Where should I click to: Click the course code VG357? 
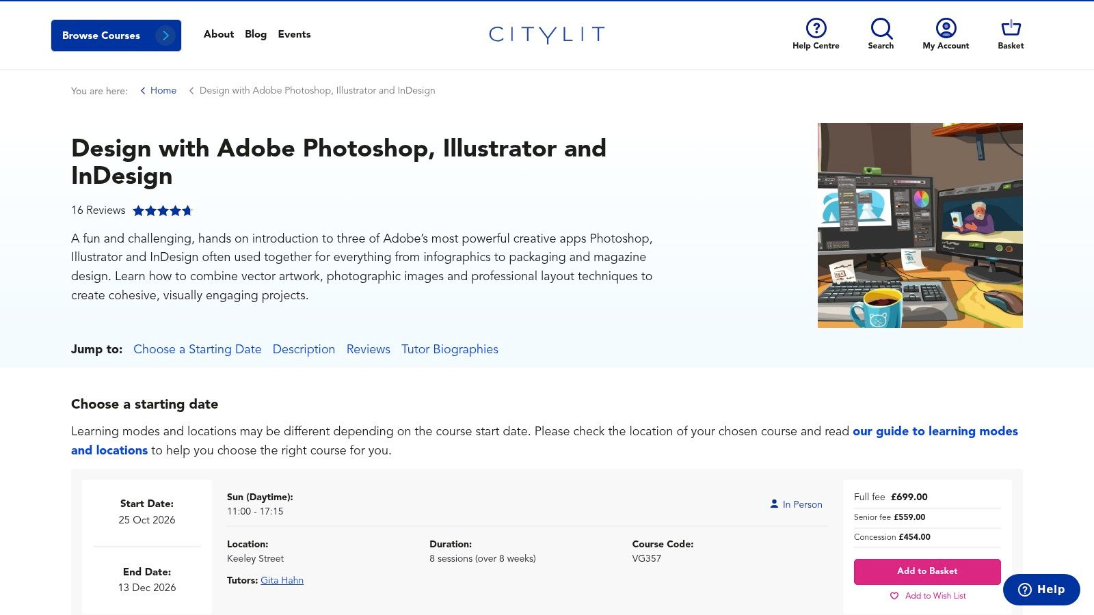coord(647,558)
